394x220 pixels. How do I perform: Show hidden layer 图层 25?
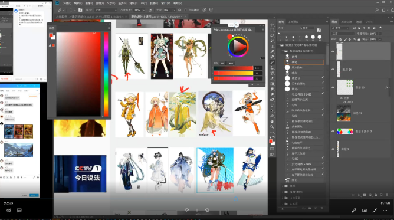tap(333, 113)
